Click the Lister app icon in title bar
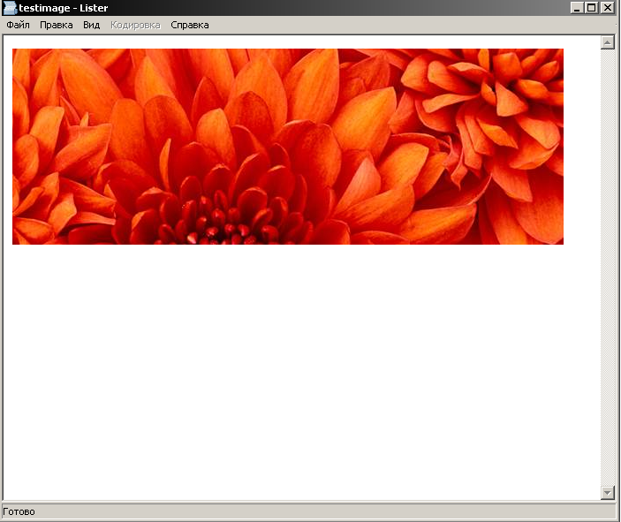 point(10,8)
